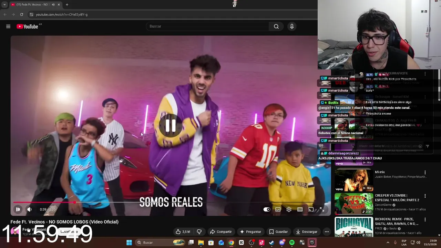Open the Windows Start menu
Image resolution: width=441 pixels, height=248 pixels.
[129, 242]
